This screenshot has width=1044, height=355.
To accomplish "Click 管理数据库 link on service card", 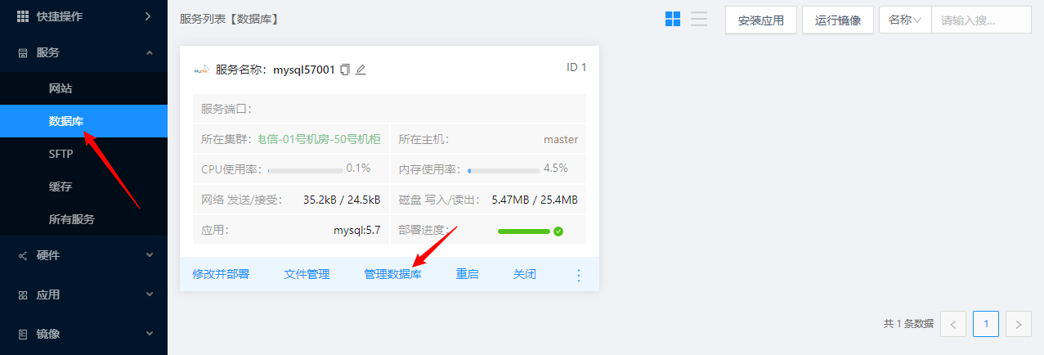I will (392, 274).
